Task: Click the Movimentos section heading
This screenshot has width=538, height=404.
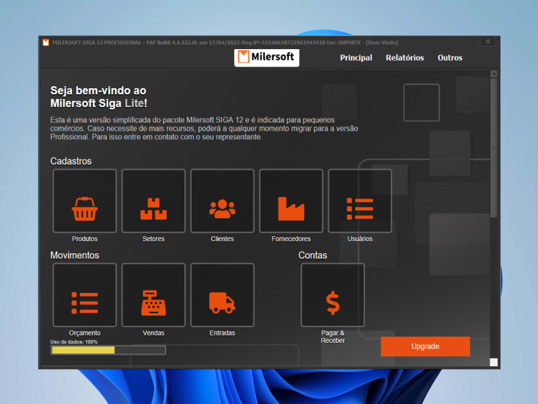Action: (75, 255)
